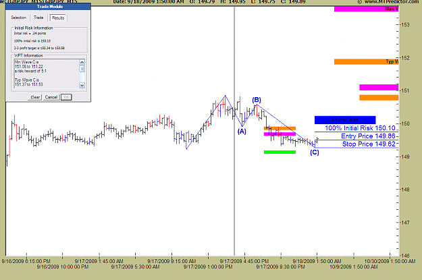
Task: Click the Cancel button
Action: tap(51, 97)
